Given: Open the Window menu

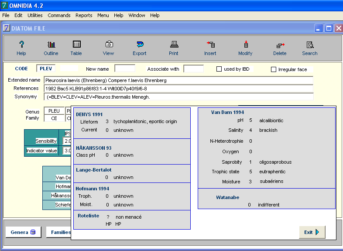Looking at the screenshot, I should tap(137, 15).
